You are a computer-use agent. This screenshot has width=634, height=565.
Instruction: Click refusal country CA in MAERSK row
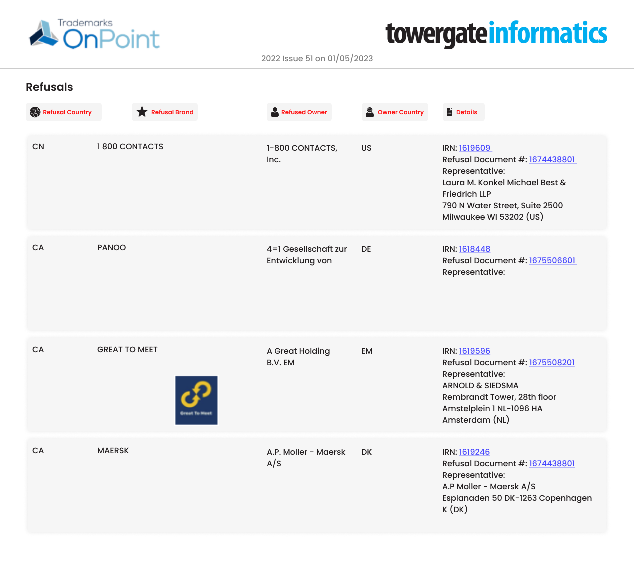coord(38,450)
